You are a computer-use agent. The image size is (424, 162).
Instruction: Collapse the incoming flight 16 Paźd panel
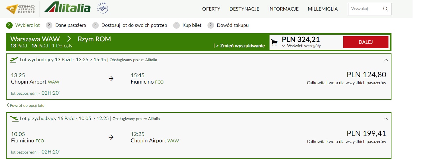[386, 119]
